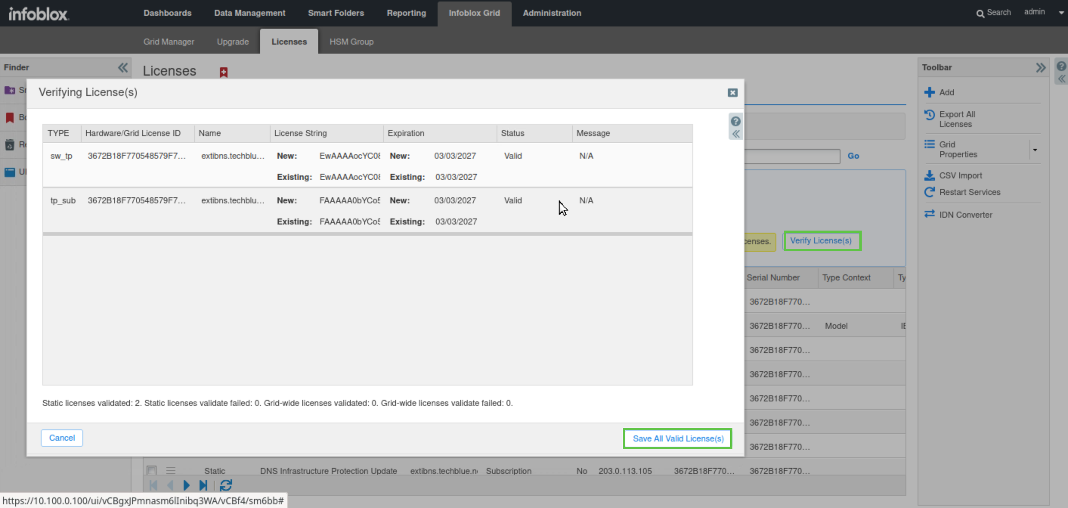Screen dimensions: 1068x508
Task: Click the Add plus icon in Toolbar
Action: [930, 92]
